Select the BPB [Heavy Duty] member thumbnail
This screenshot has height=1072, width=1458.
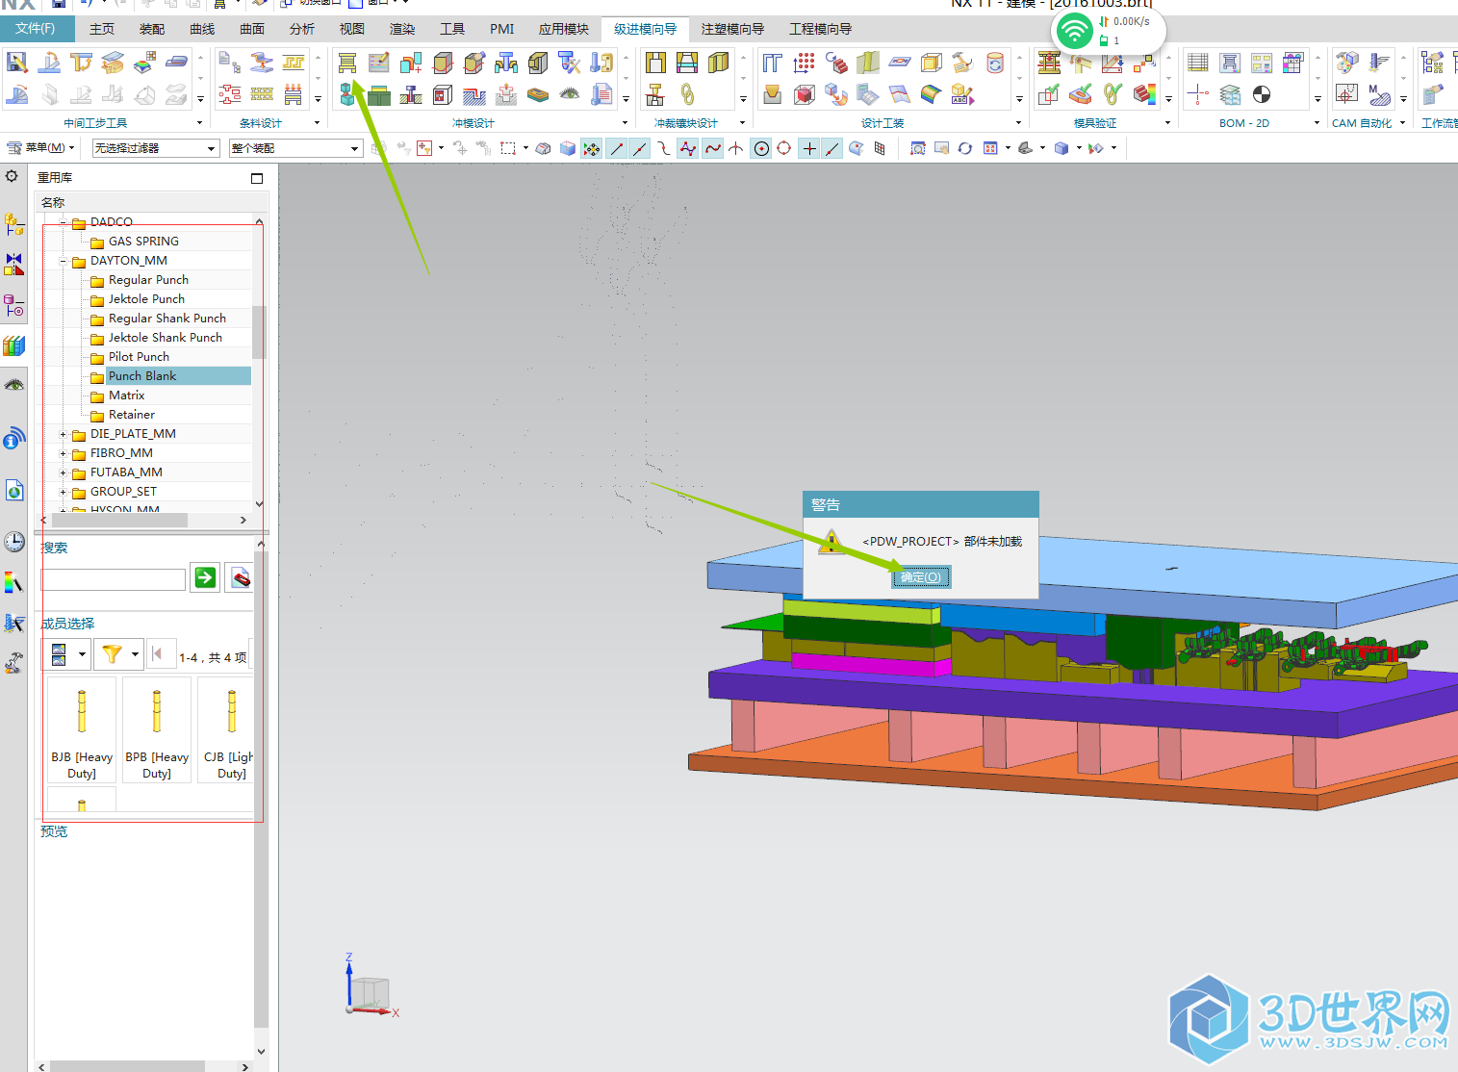tap(157, 729)
